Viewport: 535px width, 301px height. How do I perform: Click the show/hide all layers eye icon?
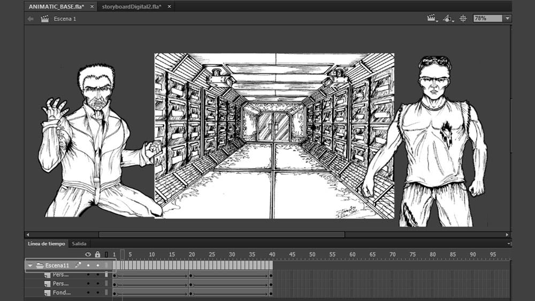[x=88, y=254]
